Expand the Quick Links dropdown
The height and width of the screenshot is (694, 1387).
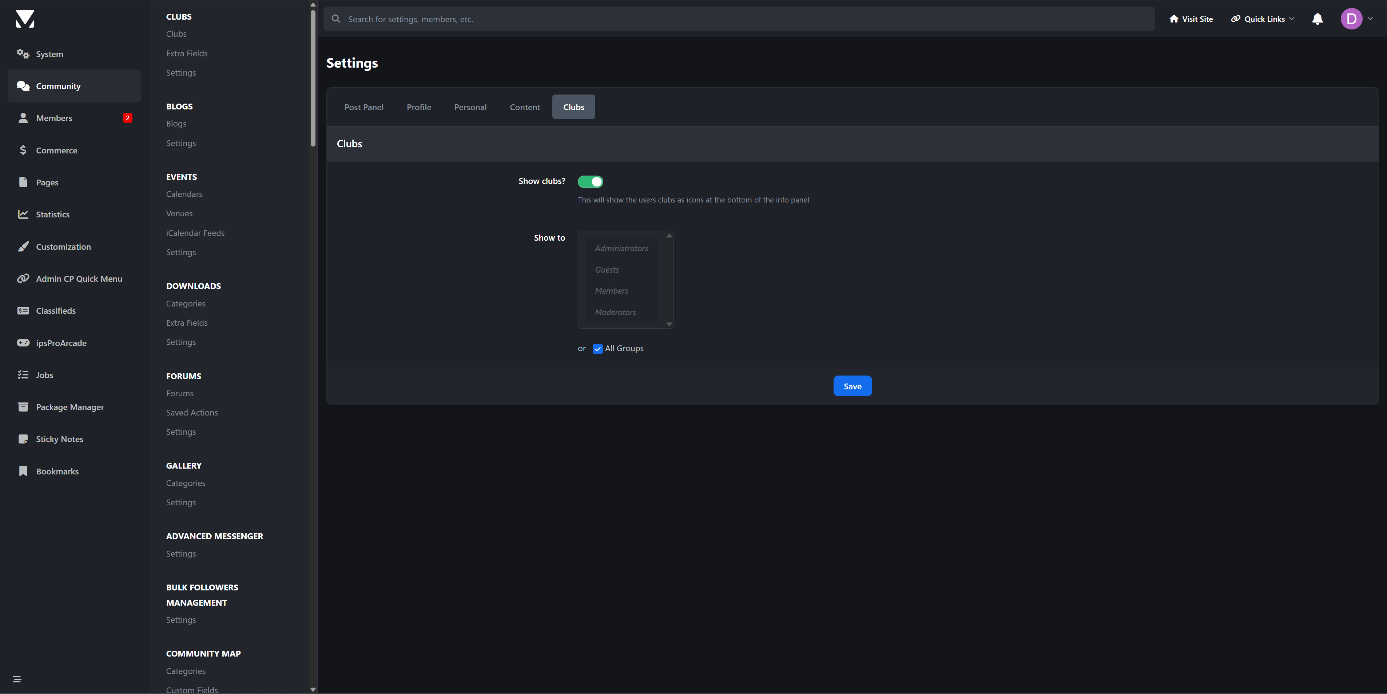(x=1263, y=19)
